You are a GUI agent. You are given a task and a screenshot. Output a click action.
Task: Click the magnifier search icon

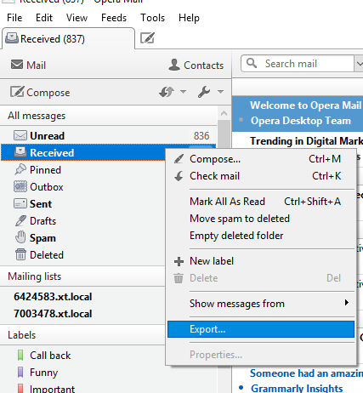[252, 63]
